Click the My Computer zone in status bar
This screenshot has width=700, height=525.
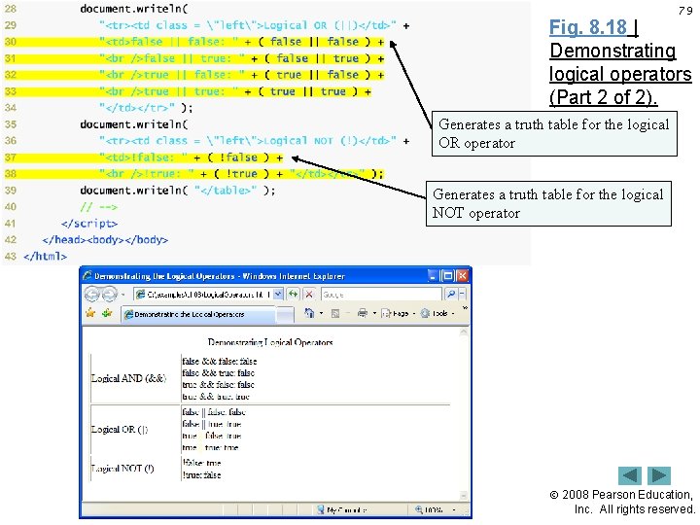click(x=341, y=509)
